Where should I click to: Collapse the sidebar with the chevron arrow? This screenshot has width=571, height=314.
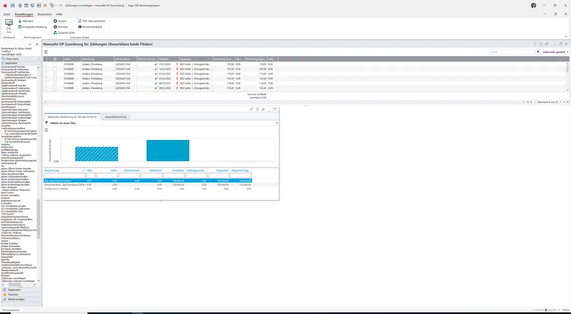pos(30,44)
